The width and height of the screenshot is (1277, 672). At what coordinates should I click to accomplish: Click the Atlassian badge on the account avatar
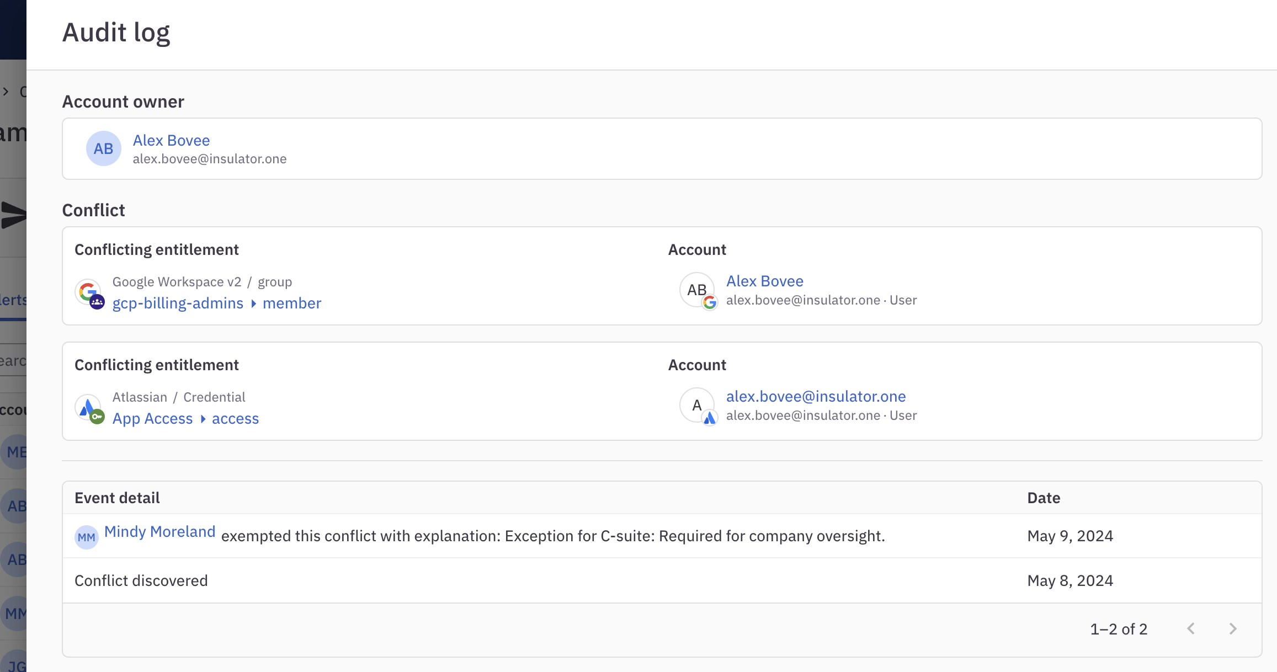click(x=710, y=418)
